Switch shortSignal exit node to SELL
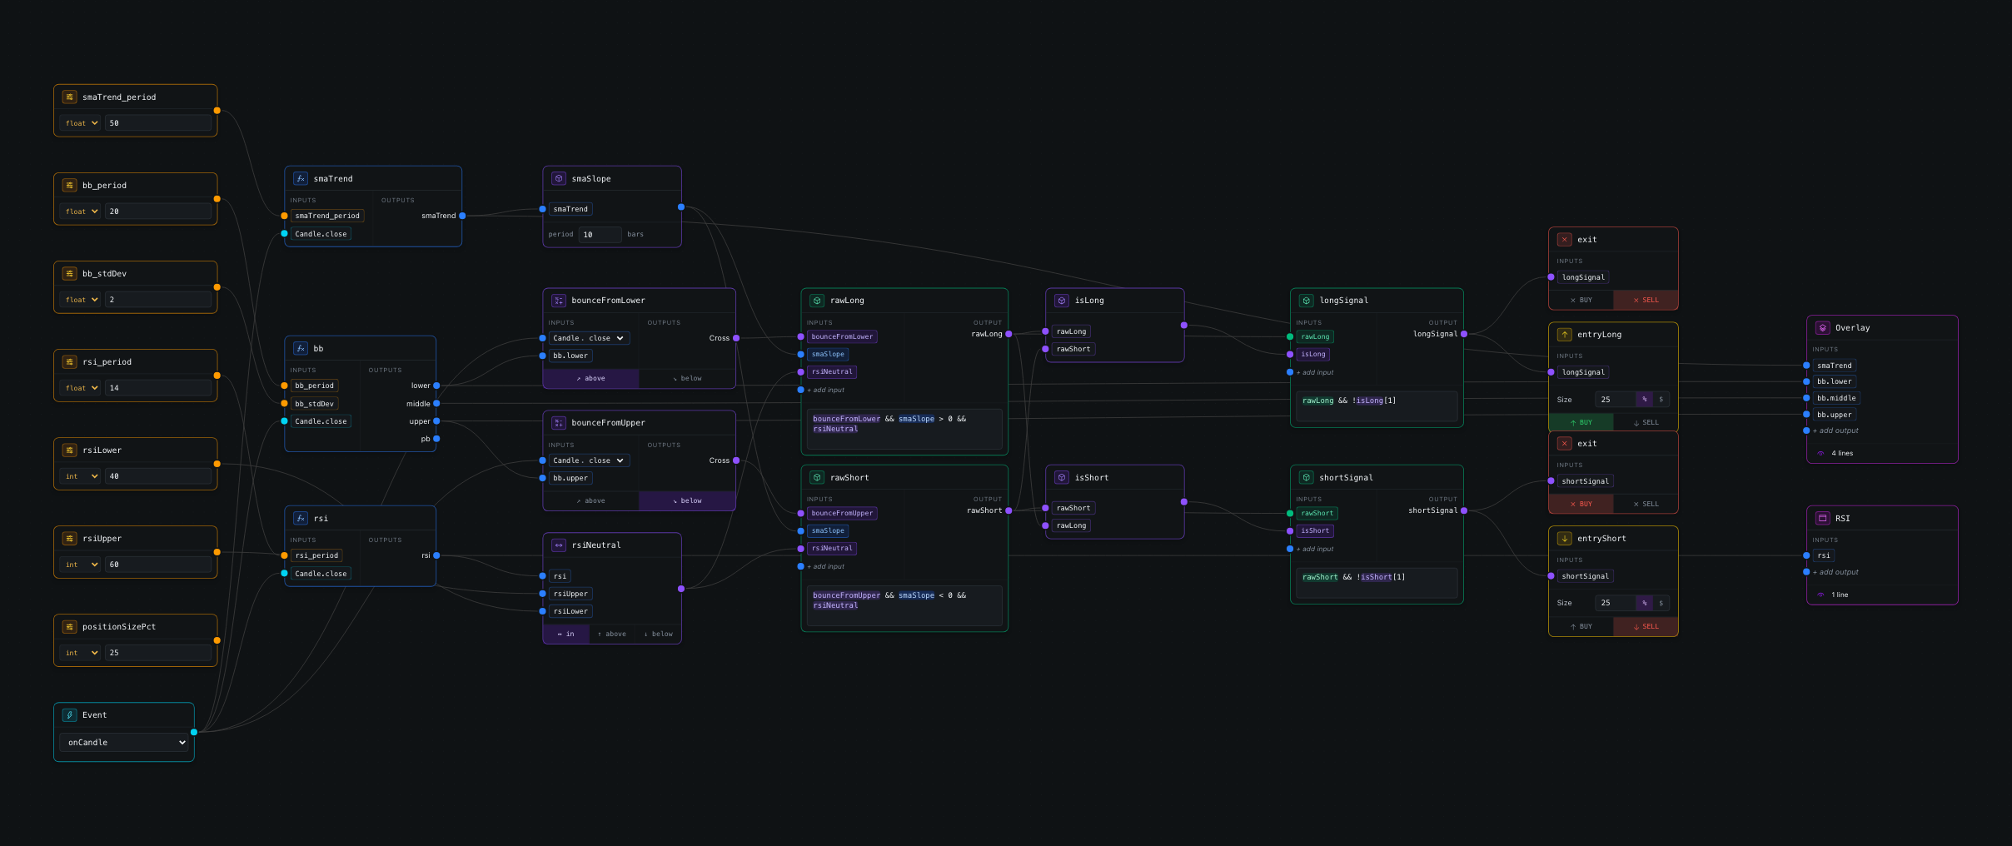The width and height of the screenshot is (2012, 846). click(1646, 505)
